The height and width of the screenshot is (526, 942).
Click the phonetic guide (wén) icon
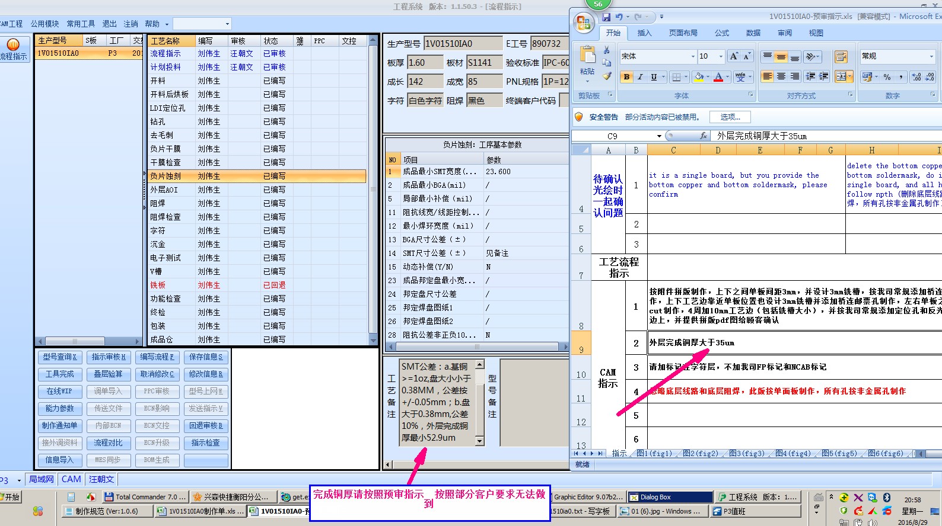tap(740, 76)
